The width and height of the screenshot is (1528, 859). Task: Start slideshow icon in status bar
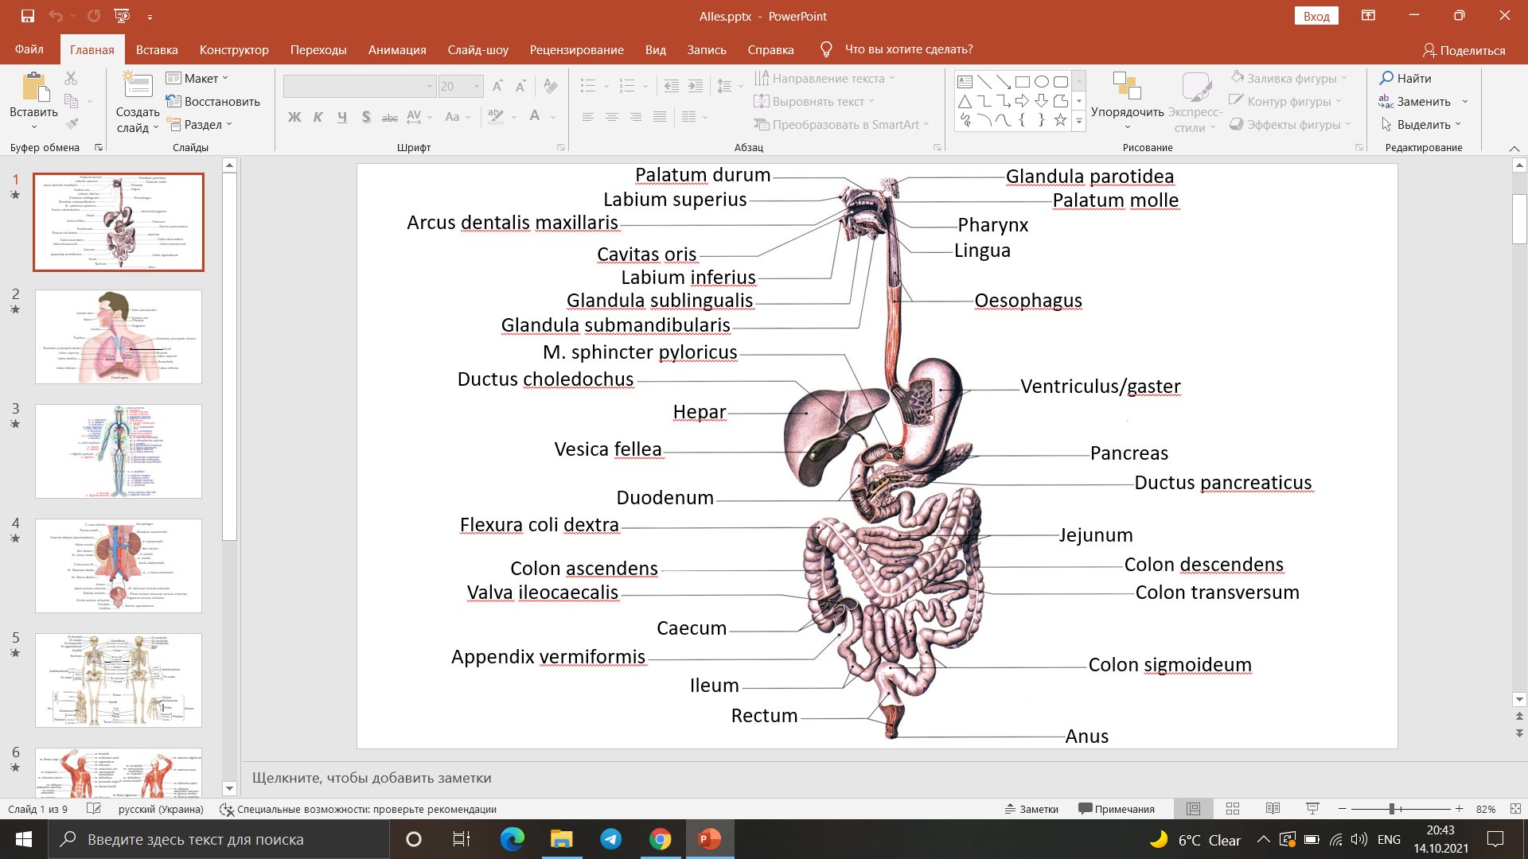click(x=1312, y=809)
